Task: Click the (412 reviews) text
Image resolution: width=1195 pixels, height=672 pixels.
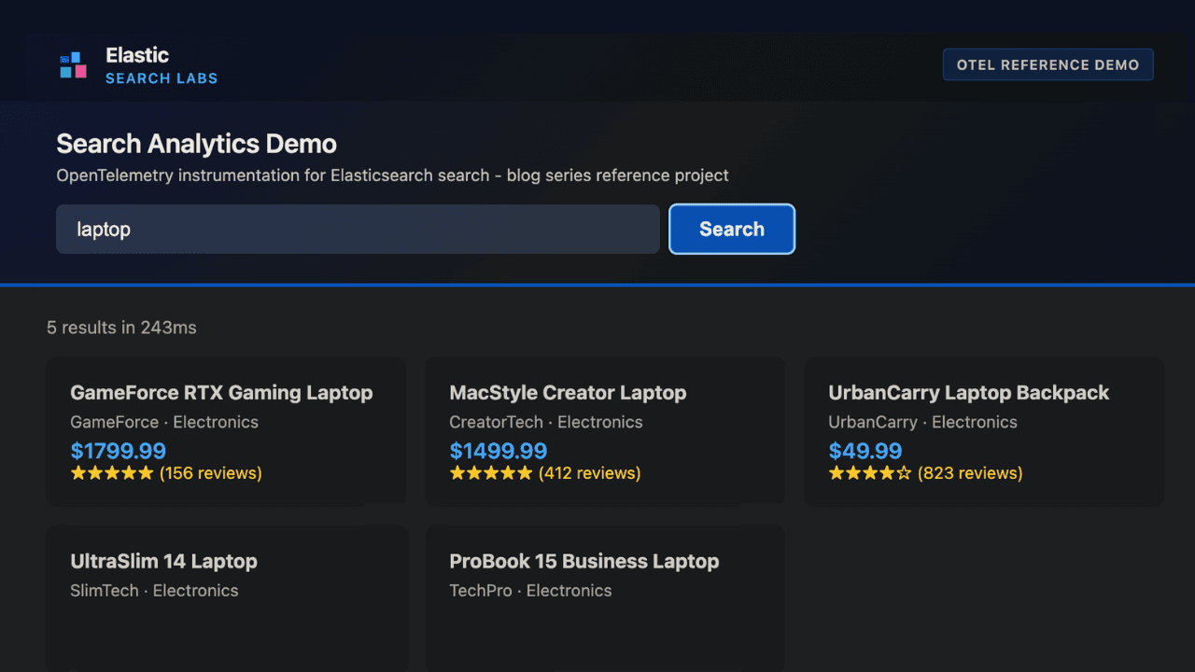Action: [x=590, y=473]
